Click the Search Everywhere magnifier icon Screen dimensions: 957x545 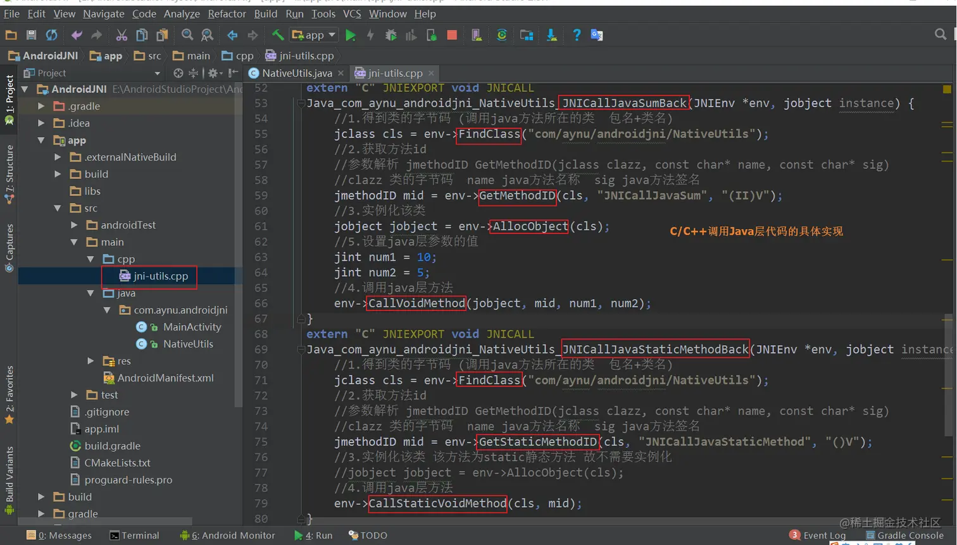(941, 35)
